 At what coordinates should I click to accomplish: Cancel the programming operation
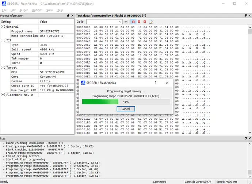[x=126, y=109]
